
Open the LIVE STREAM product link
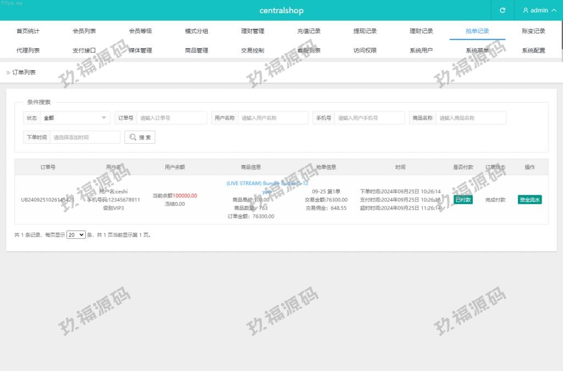pos(267,183)
